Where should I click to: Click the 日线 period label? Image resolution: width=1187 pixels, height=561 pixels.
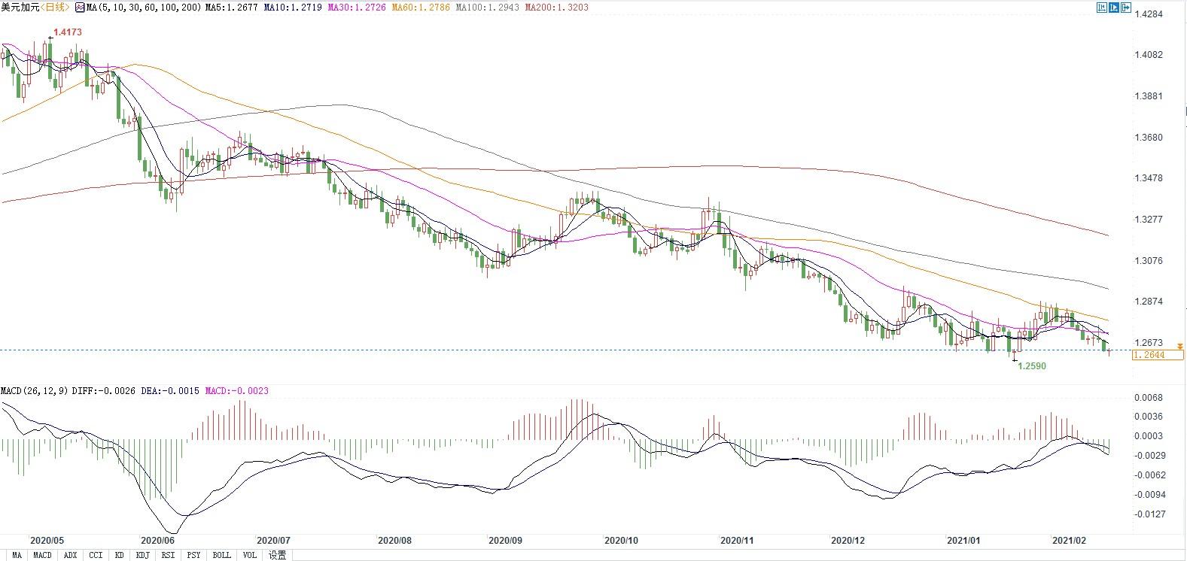pos(54,8)
